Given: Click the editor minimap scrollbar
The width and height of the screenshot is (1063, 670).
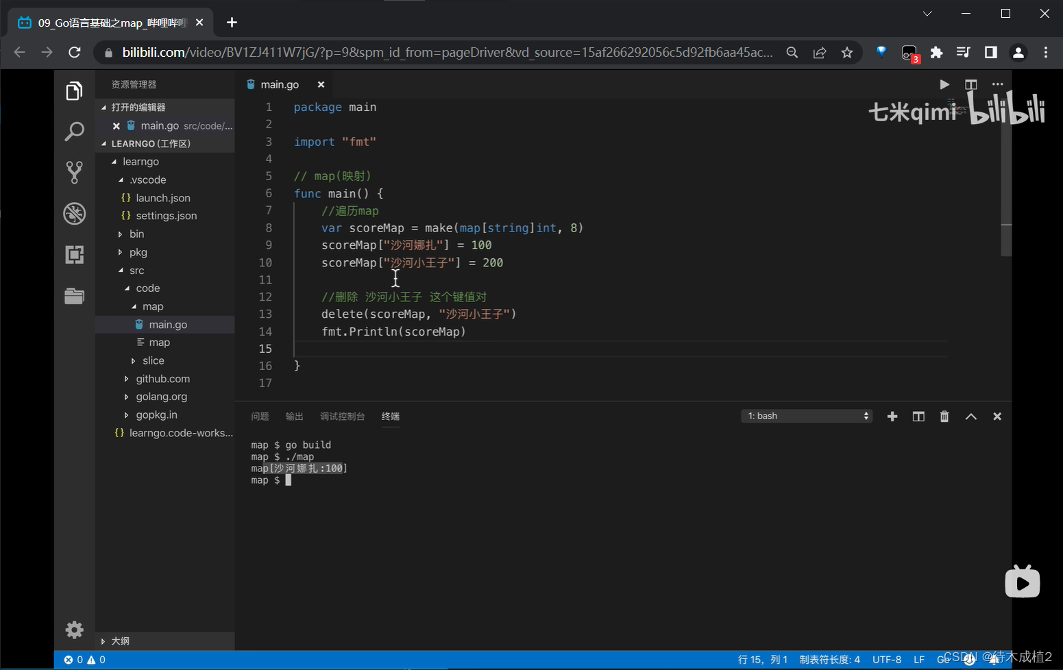Looking at the screenshot, I should (1006, 177).
